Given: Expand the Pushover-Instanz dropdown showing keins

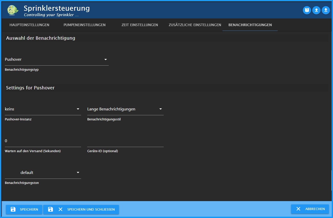Looking at the screenshot, I should click(x=43, y=109).
